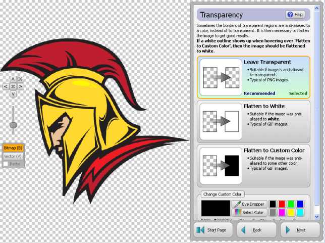Choose the Leave Transparent option
Image resolution: width=325 pixels, height=243 pixels.
[x=253, y=77]
